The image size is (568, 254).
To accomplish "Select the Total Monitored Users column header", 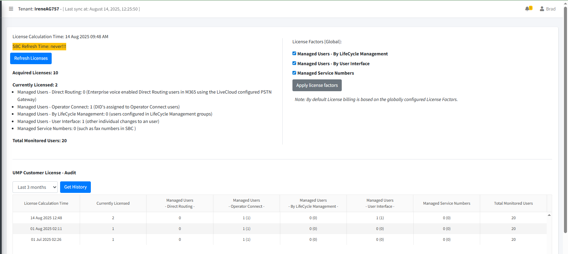I will click(513, 203).
